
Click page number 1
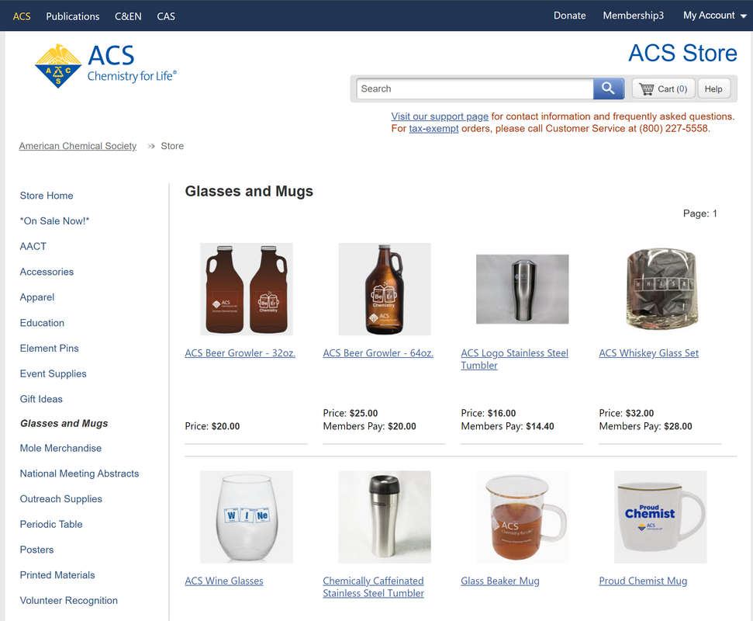coord(714,213)
